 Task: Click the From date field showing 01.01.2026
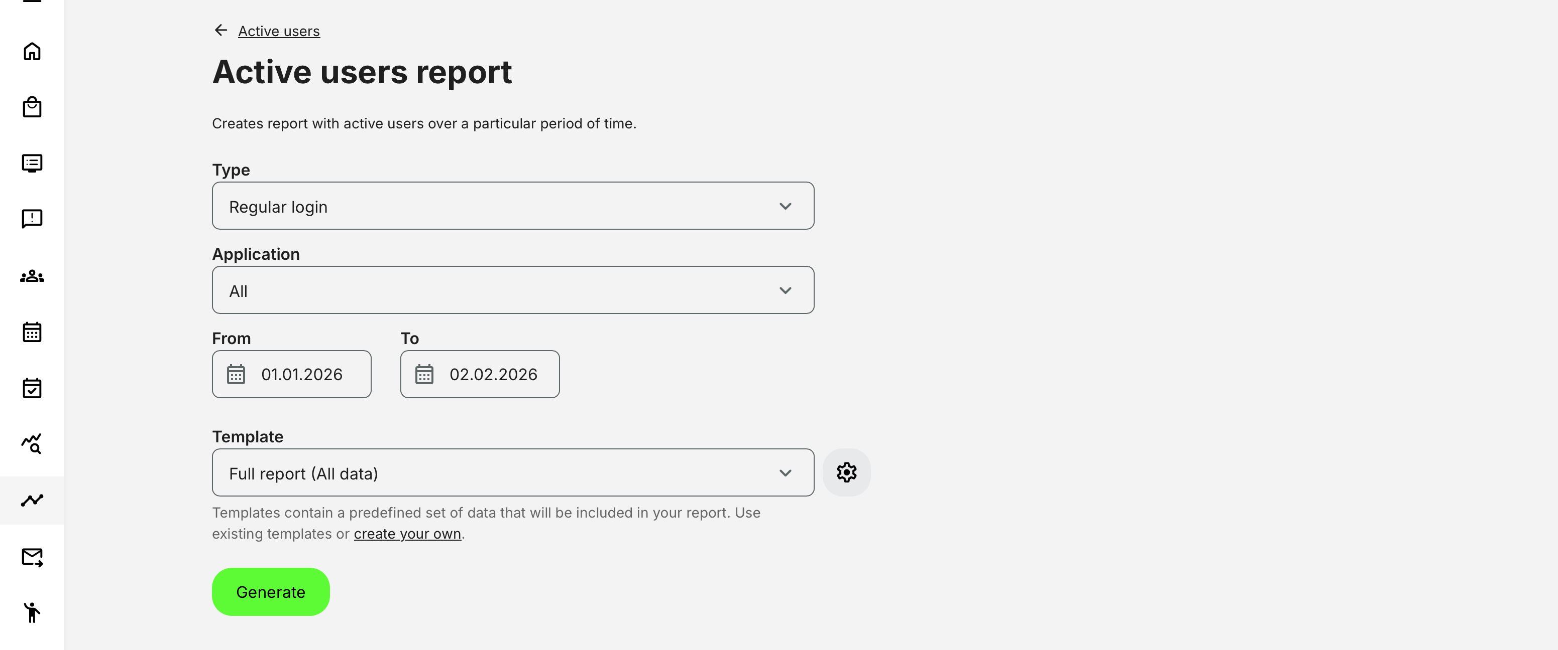291,374
